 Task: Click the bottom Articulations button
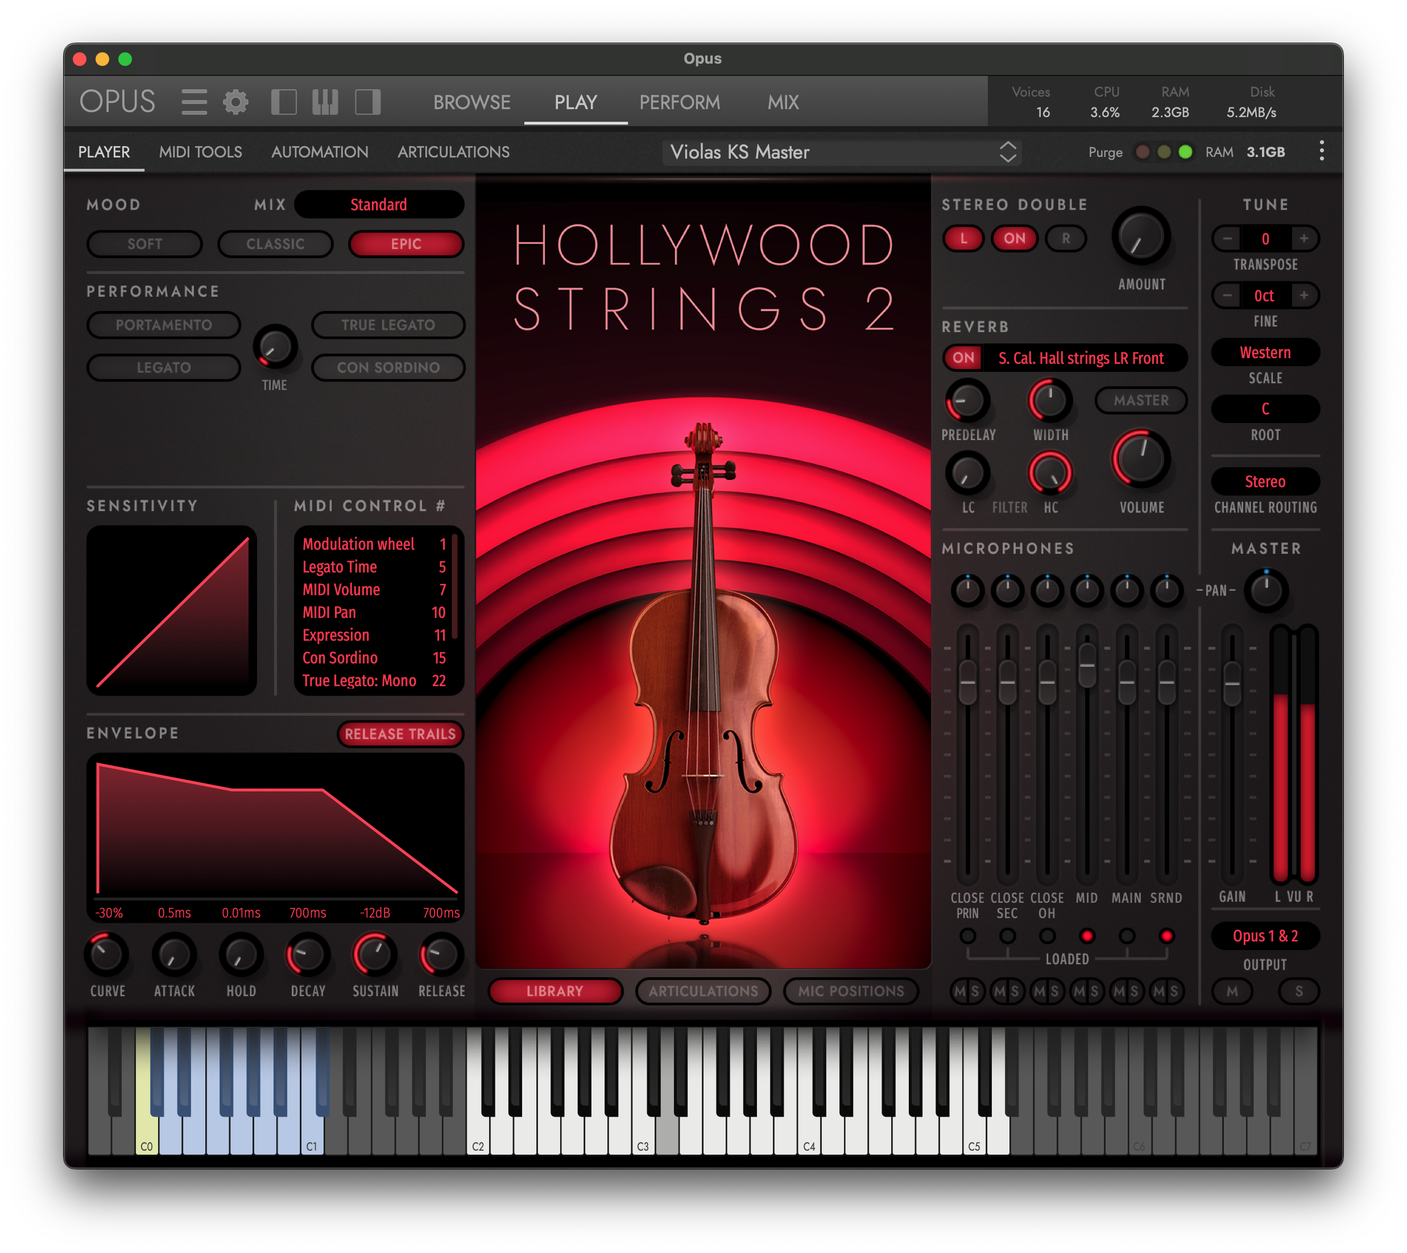coord(702,991)
